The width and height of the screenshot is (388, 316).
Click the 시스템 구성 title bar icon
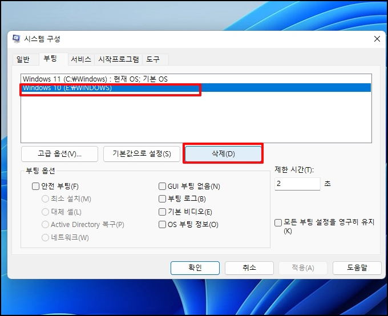tap(17, 39)
